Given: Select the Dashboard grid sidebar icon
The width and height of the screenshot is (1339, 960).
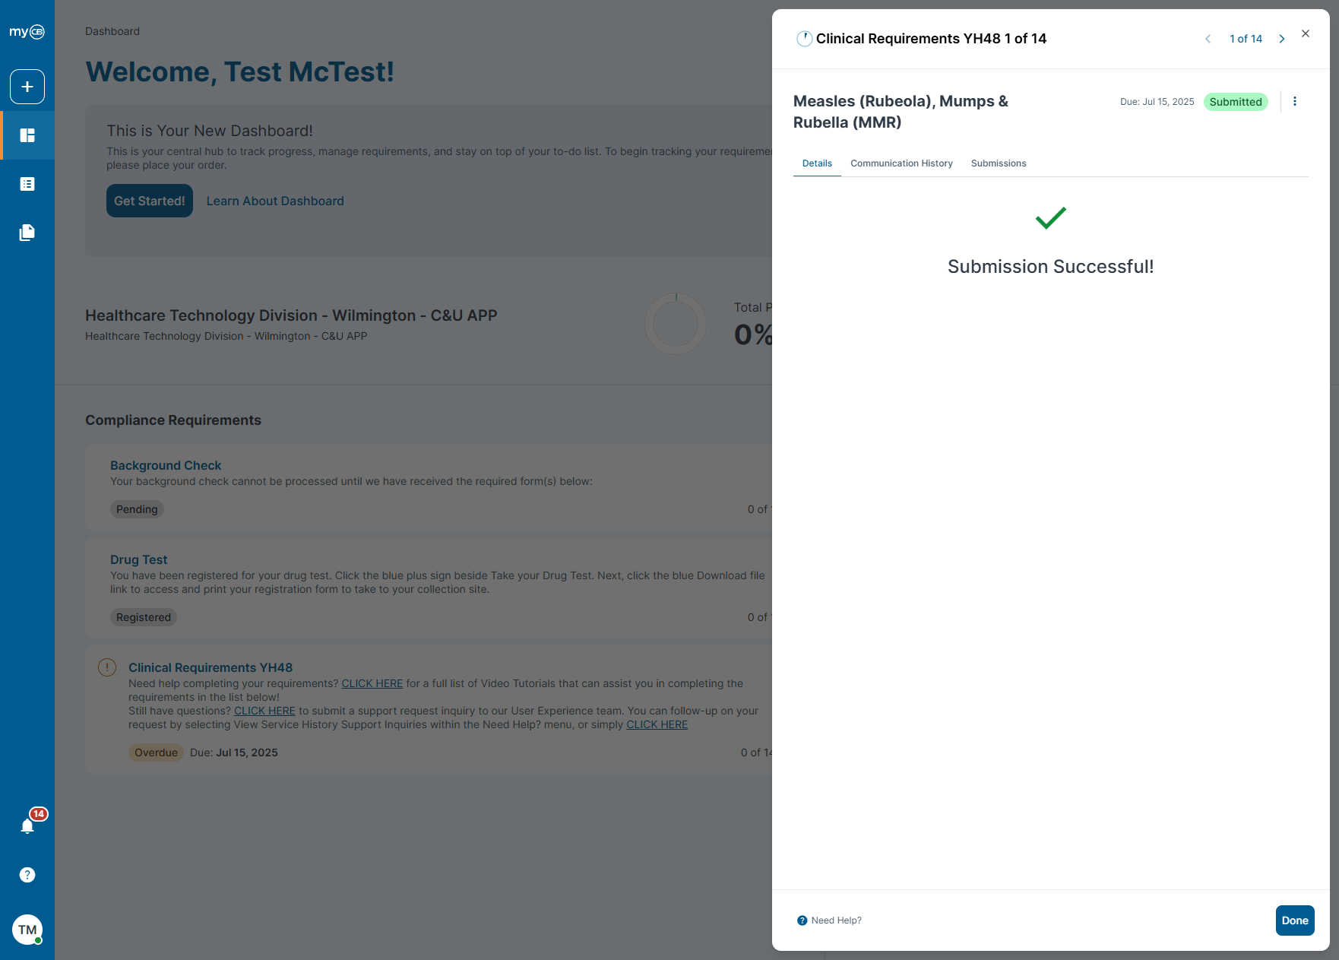Looking at the screenshot, I should 27,135.
